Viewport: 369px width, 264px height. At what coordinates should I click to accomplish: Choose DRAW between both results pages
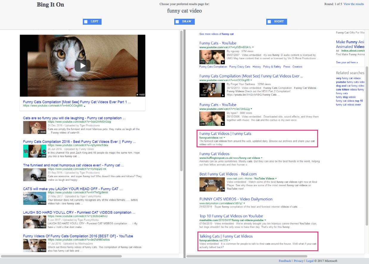click(x=184, y=21)
